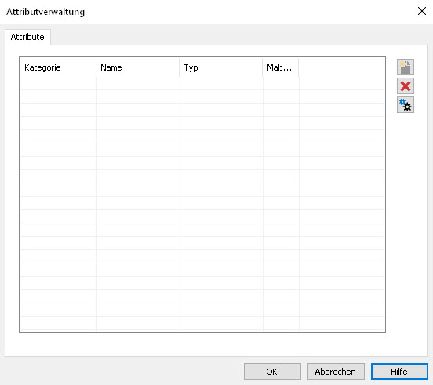Click the column divider between Typ and Maß...
This screenshot has width=433, height=385.
[x=263, y=67]
